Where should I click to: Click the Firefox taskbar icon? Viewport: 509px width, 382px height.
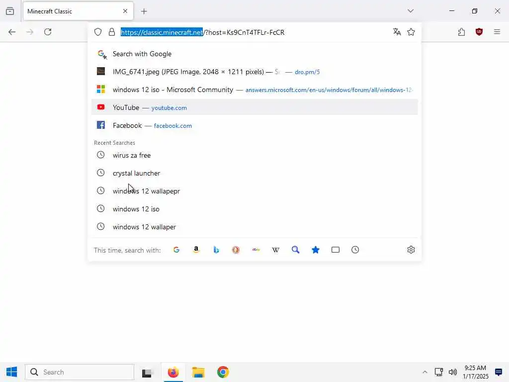click(173, 372)
